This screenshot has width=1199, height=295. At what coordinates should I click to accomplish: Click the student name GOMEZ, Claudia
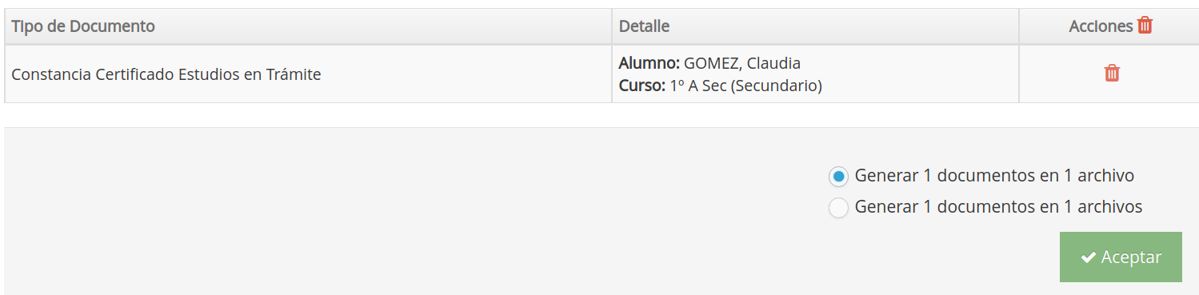click(742, 63)
